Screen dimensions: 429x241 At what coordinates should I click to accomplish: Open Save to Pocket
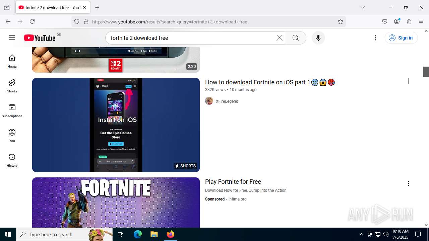coord(385,21)
